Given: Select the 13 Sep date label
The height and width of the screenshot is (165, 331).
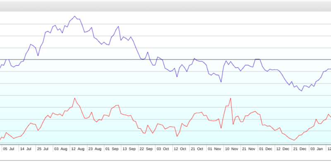Looking at the screenshot, I should pos(130,148).
